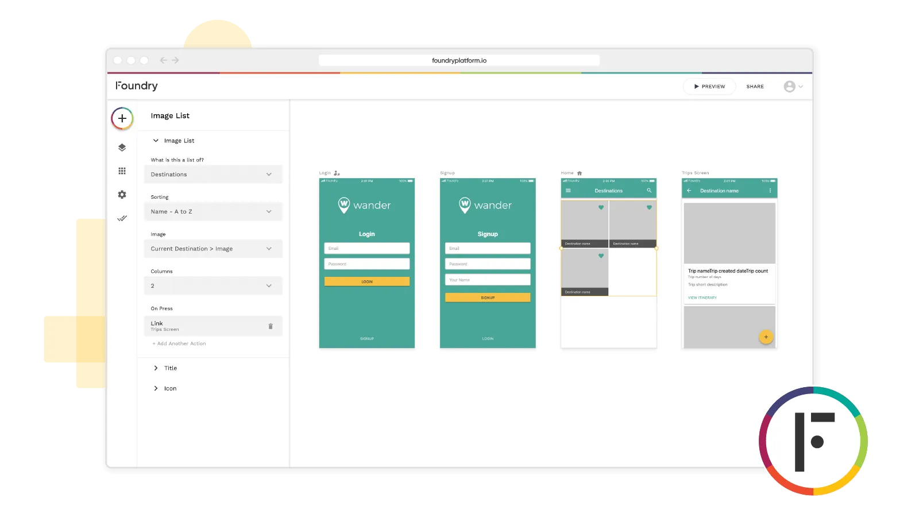The width and height of the screenshot is (919, 517).
Task: Select the double-checkmark icon in the sidebar
Action: click(122, 218)
